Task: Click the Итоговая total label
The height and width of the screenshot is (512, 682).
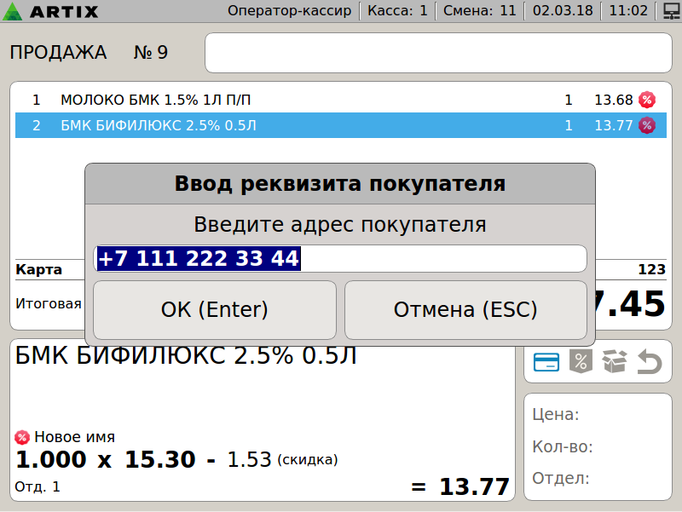Action: (x=49, y=303)
